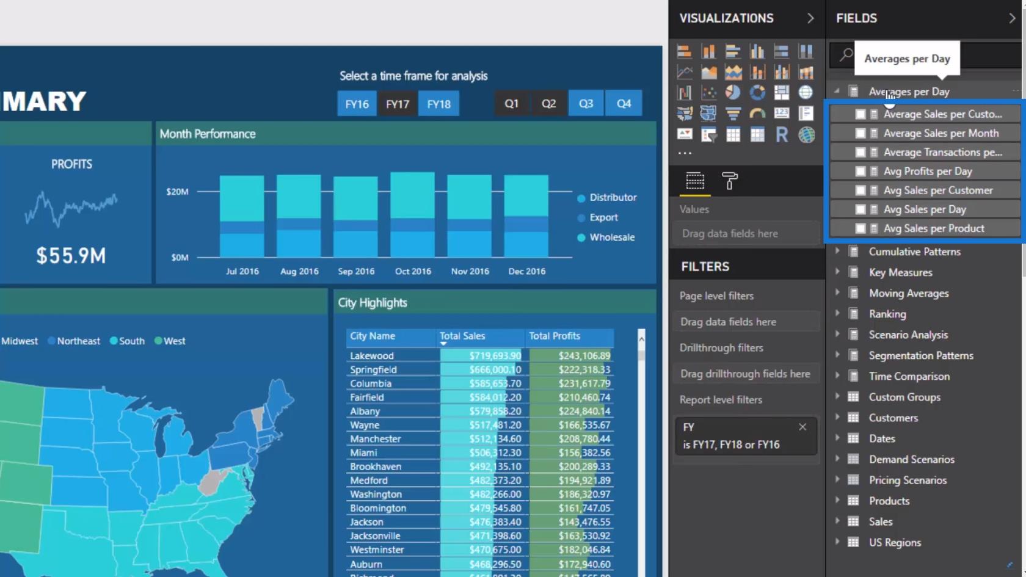Select the filled map visual
Viewport: 1026px width, 577px height.
coord(685,113)
